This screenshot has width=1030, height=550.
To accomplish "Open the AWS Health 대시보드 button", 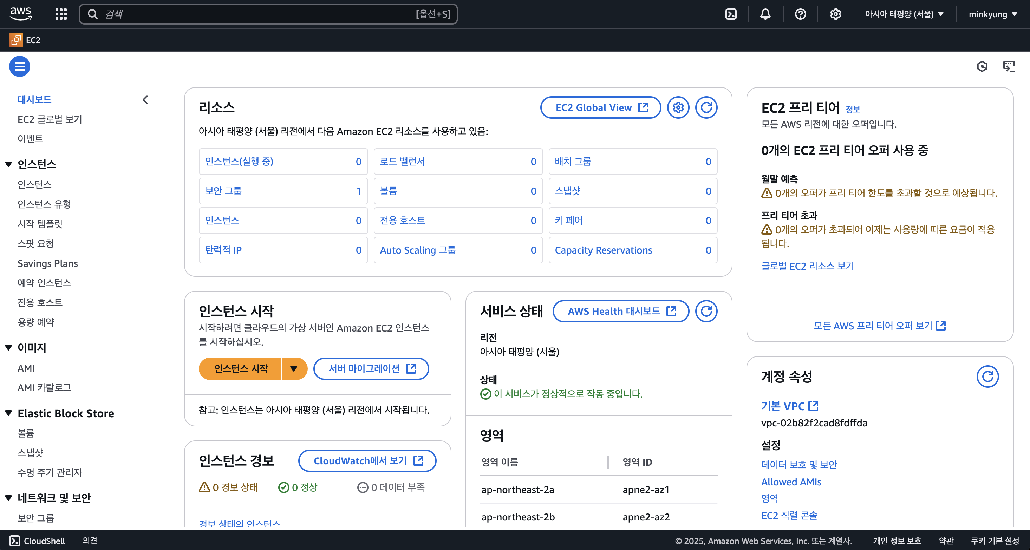I will pyautogui.click(x=621, y=311).
